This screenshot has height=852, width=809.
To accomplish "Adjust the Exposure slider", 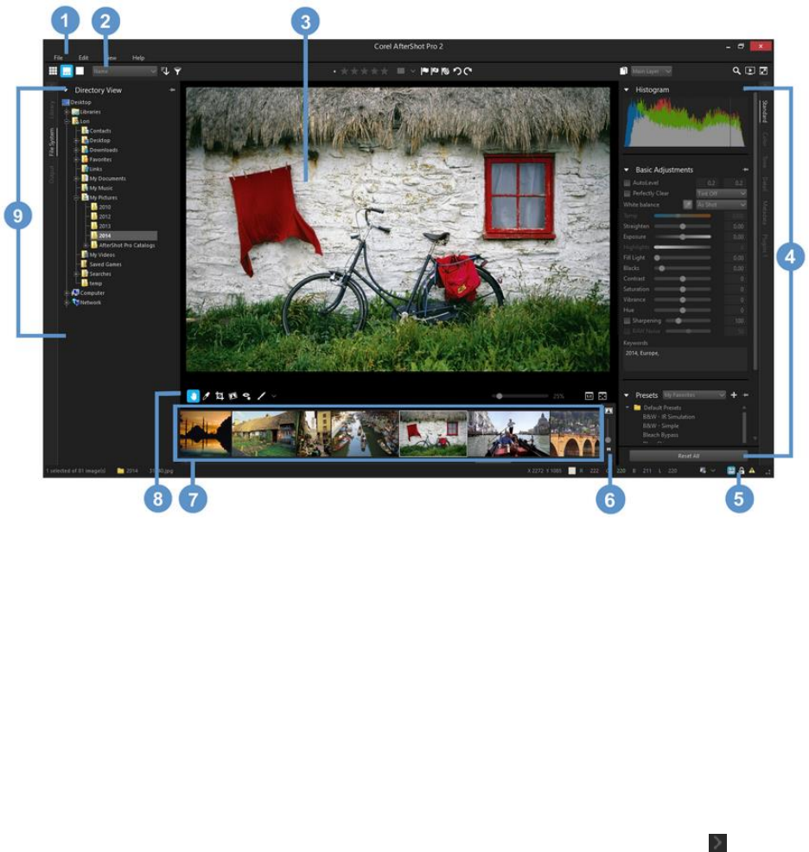I will (683, 237).
